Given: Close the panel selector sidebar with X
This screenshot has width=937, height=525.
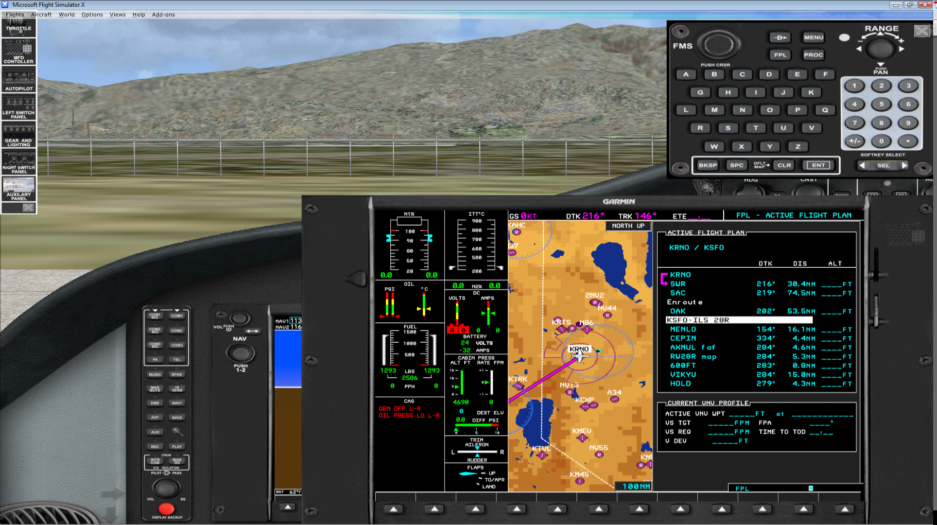Looking at the screenshot, I should pos(28,208).
